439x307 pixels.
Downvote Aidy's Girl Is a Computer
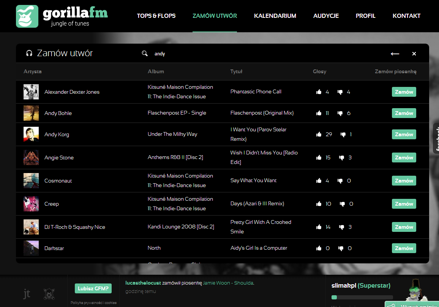pyautogui.click(x=341, y=249)
